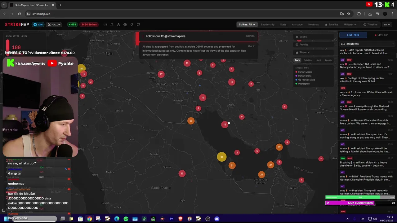Open browser extensions puzzle icon
The image size is (397, 223).
click(359, 14)
